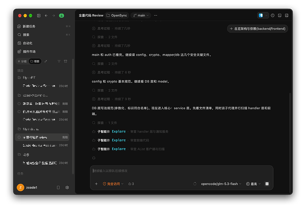Click text 'main 和 auth 已看完'
Image resolution: width=306 pixels, height=212 pixels.
(x=107, y=55)
